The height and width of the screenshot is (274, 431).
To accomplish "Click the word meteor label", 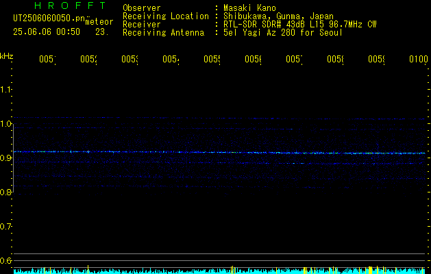I will click(99, 22).
